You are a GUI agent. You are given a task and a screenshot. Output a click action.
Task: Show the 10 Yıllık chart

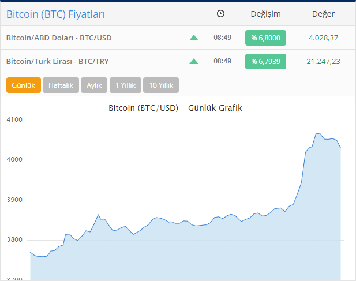click(161, 85)
